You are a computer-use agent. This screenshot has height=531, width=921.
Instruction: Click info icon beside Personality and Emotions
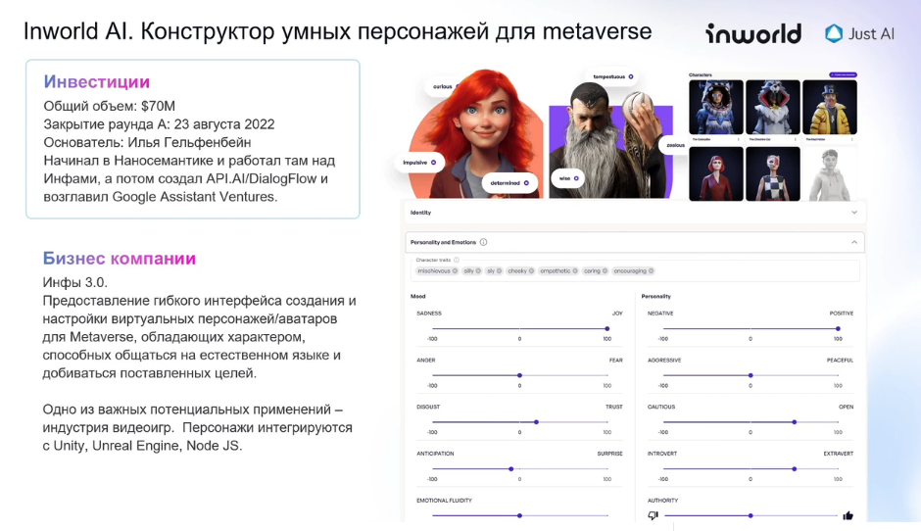483,242
